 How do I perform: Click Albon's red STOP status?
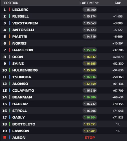(90, 138)
